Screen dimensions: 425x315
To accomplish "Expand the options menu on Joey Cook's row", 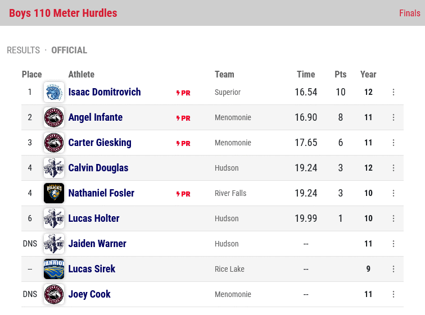I will click(x=394, y=294).
